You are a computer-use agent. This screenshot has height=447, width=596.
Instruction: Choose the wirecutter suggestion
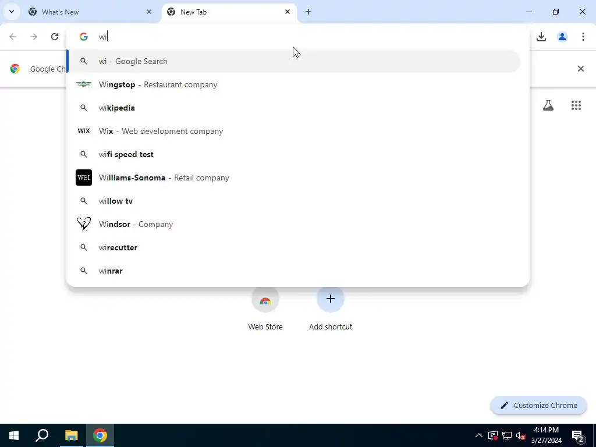click(293, 247)
